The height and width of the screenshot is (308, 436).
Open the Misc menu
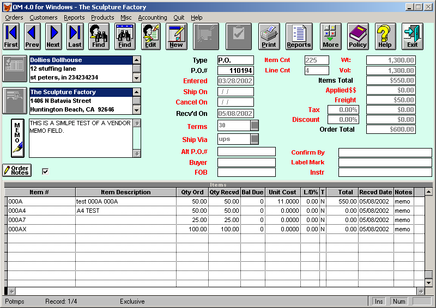pos(126,17)
